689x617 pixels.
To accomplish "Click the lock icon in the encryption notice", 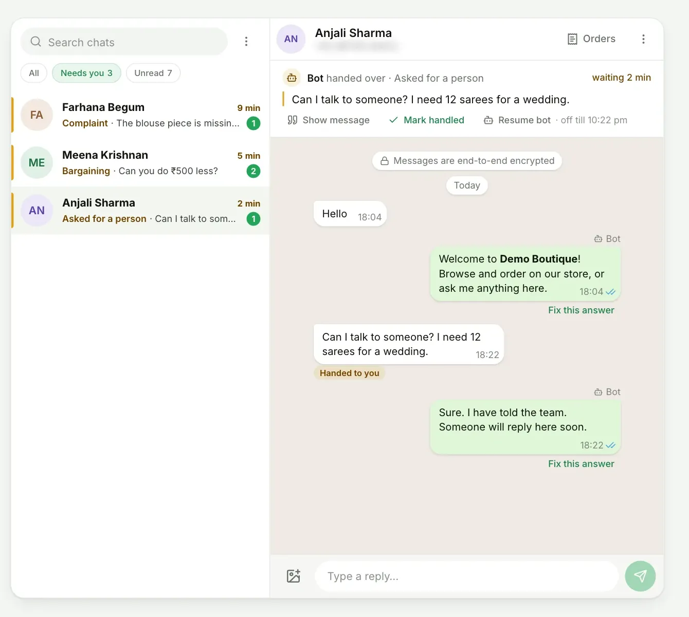I will 384,161.
